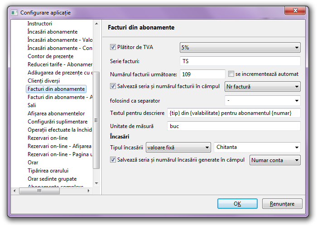Close the Configurare aplicație dialog
The height and width of the screenshot is (227, 317).
pos(298,12)
